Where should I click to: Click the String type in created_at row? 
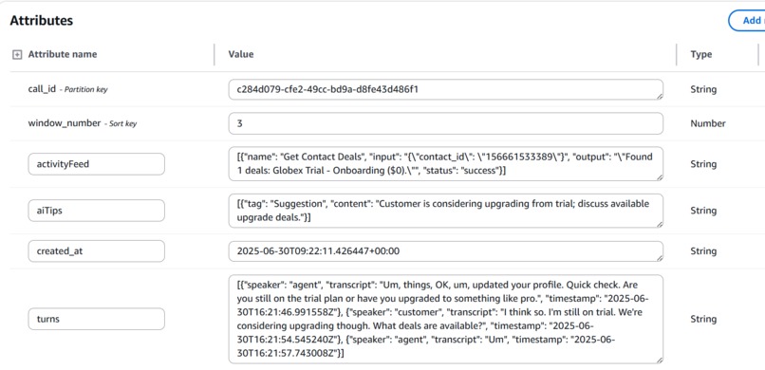point(703,251)
